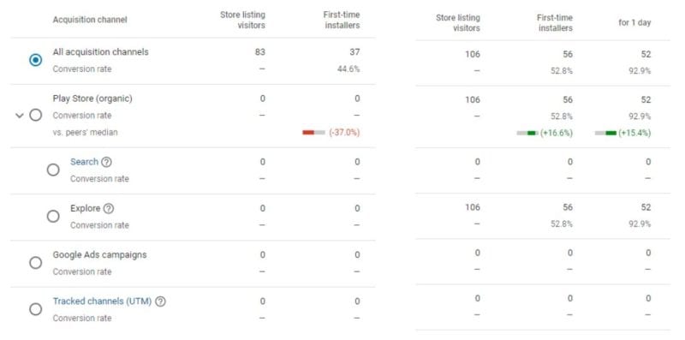The width and height of the screenshot is (685, 340).
Task: Open the help icon next to Search
Action: click(106, 162)
